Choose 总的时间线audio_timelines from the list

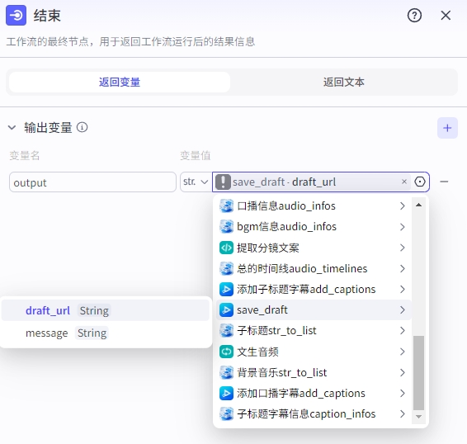tap(314, 268)
